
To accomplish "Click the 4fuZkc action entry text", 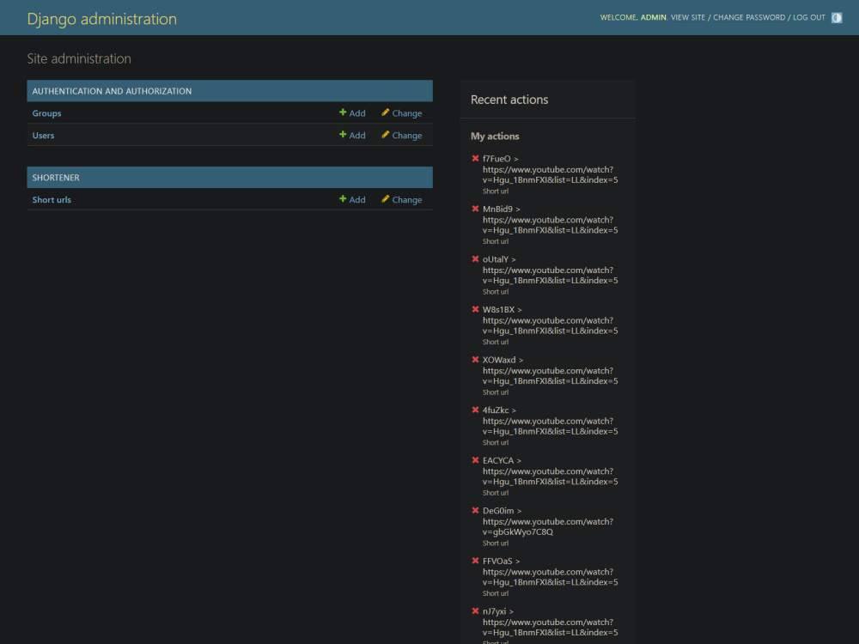I will coord(550,421).
